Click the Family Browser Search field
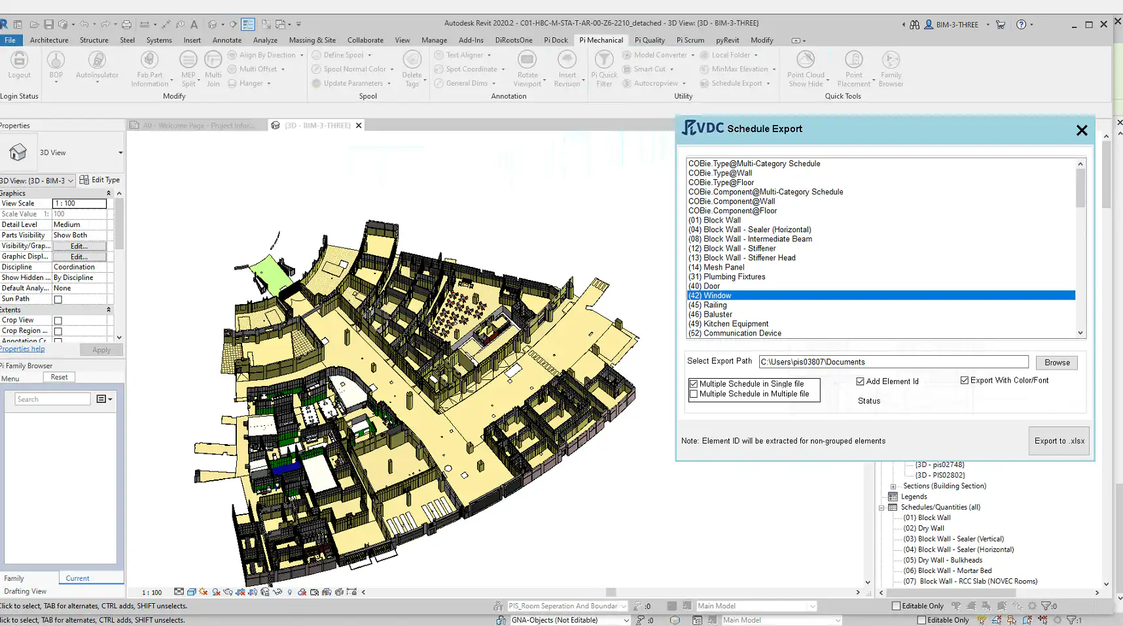Image resolution: width=1123 pixels, height=626 pixels. point(52,399)
